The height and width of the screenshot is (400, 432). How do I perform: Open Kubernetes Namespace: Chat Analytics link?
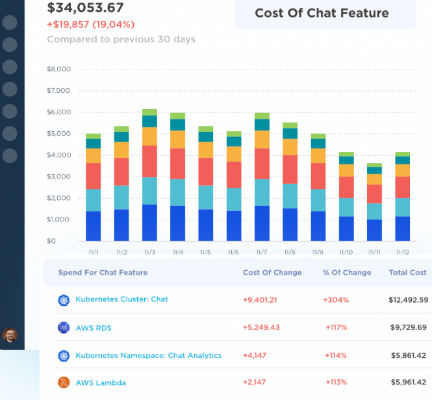pos(149,356)
